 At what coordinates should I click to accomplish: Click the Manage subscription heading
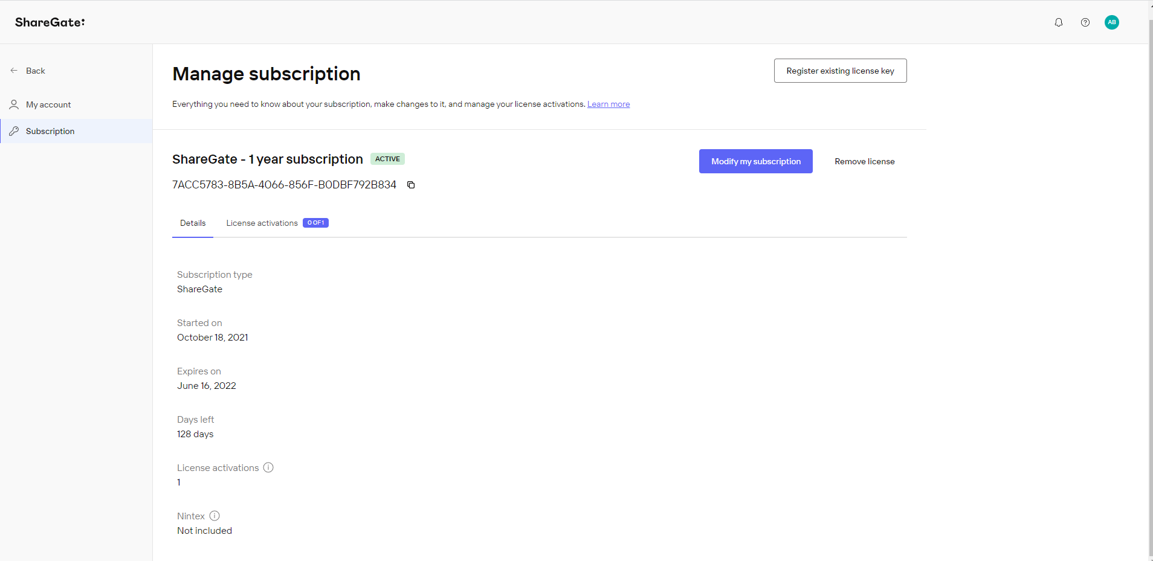pyautogui.click(x=266, y=74)
